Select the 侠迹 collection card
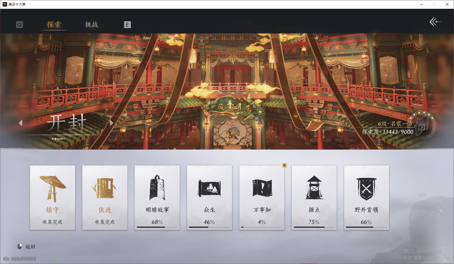Image resolution: width=454 pixels, height=264 pixels. click(x=105, y=197)
